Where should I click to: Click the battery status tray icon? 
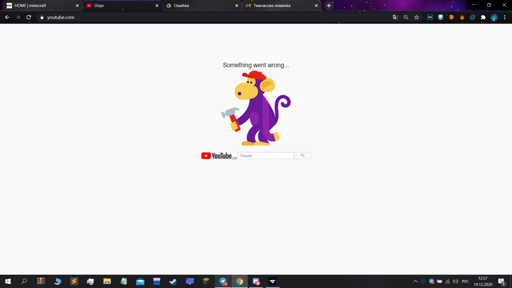(x=439, y=282)
